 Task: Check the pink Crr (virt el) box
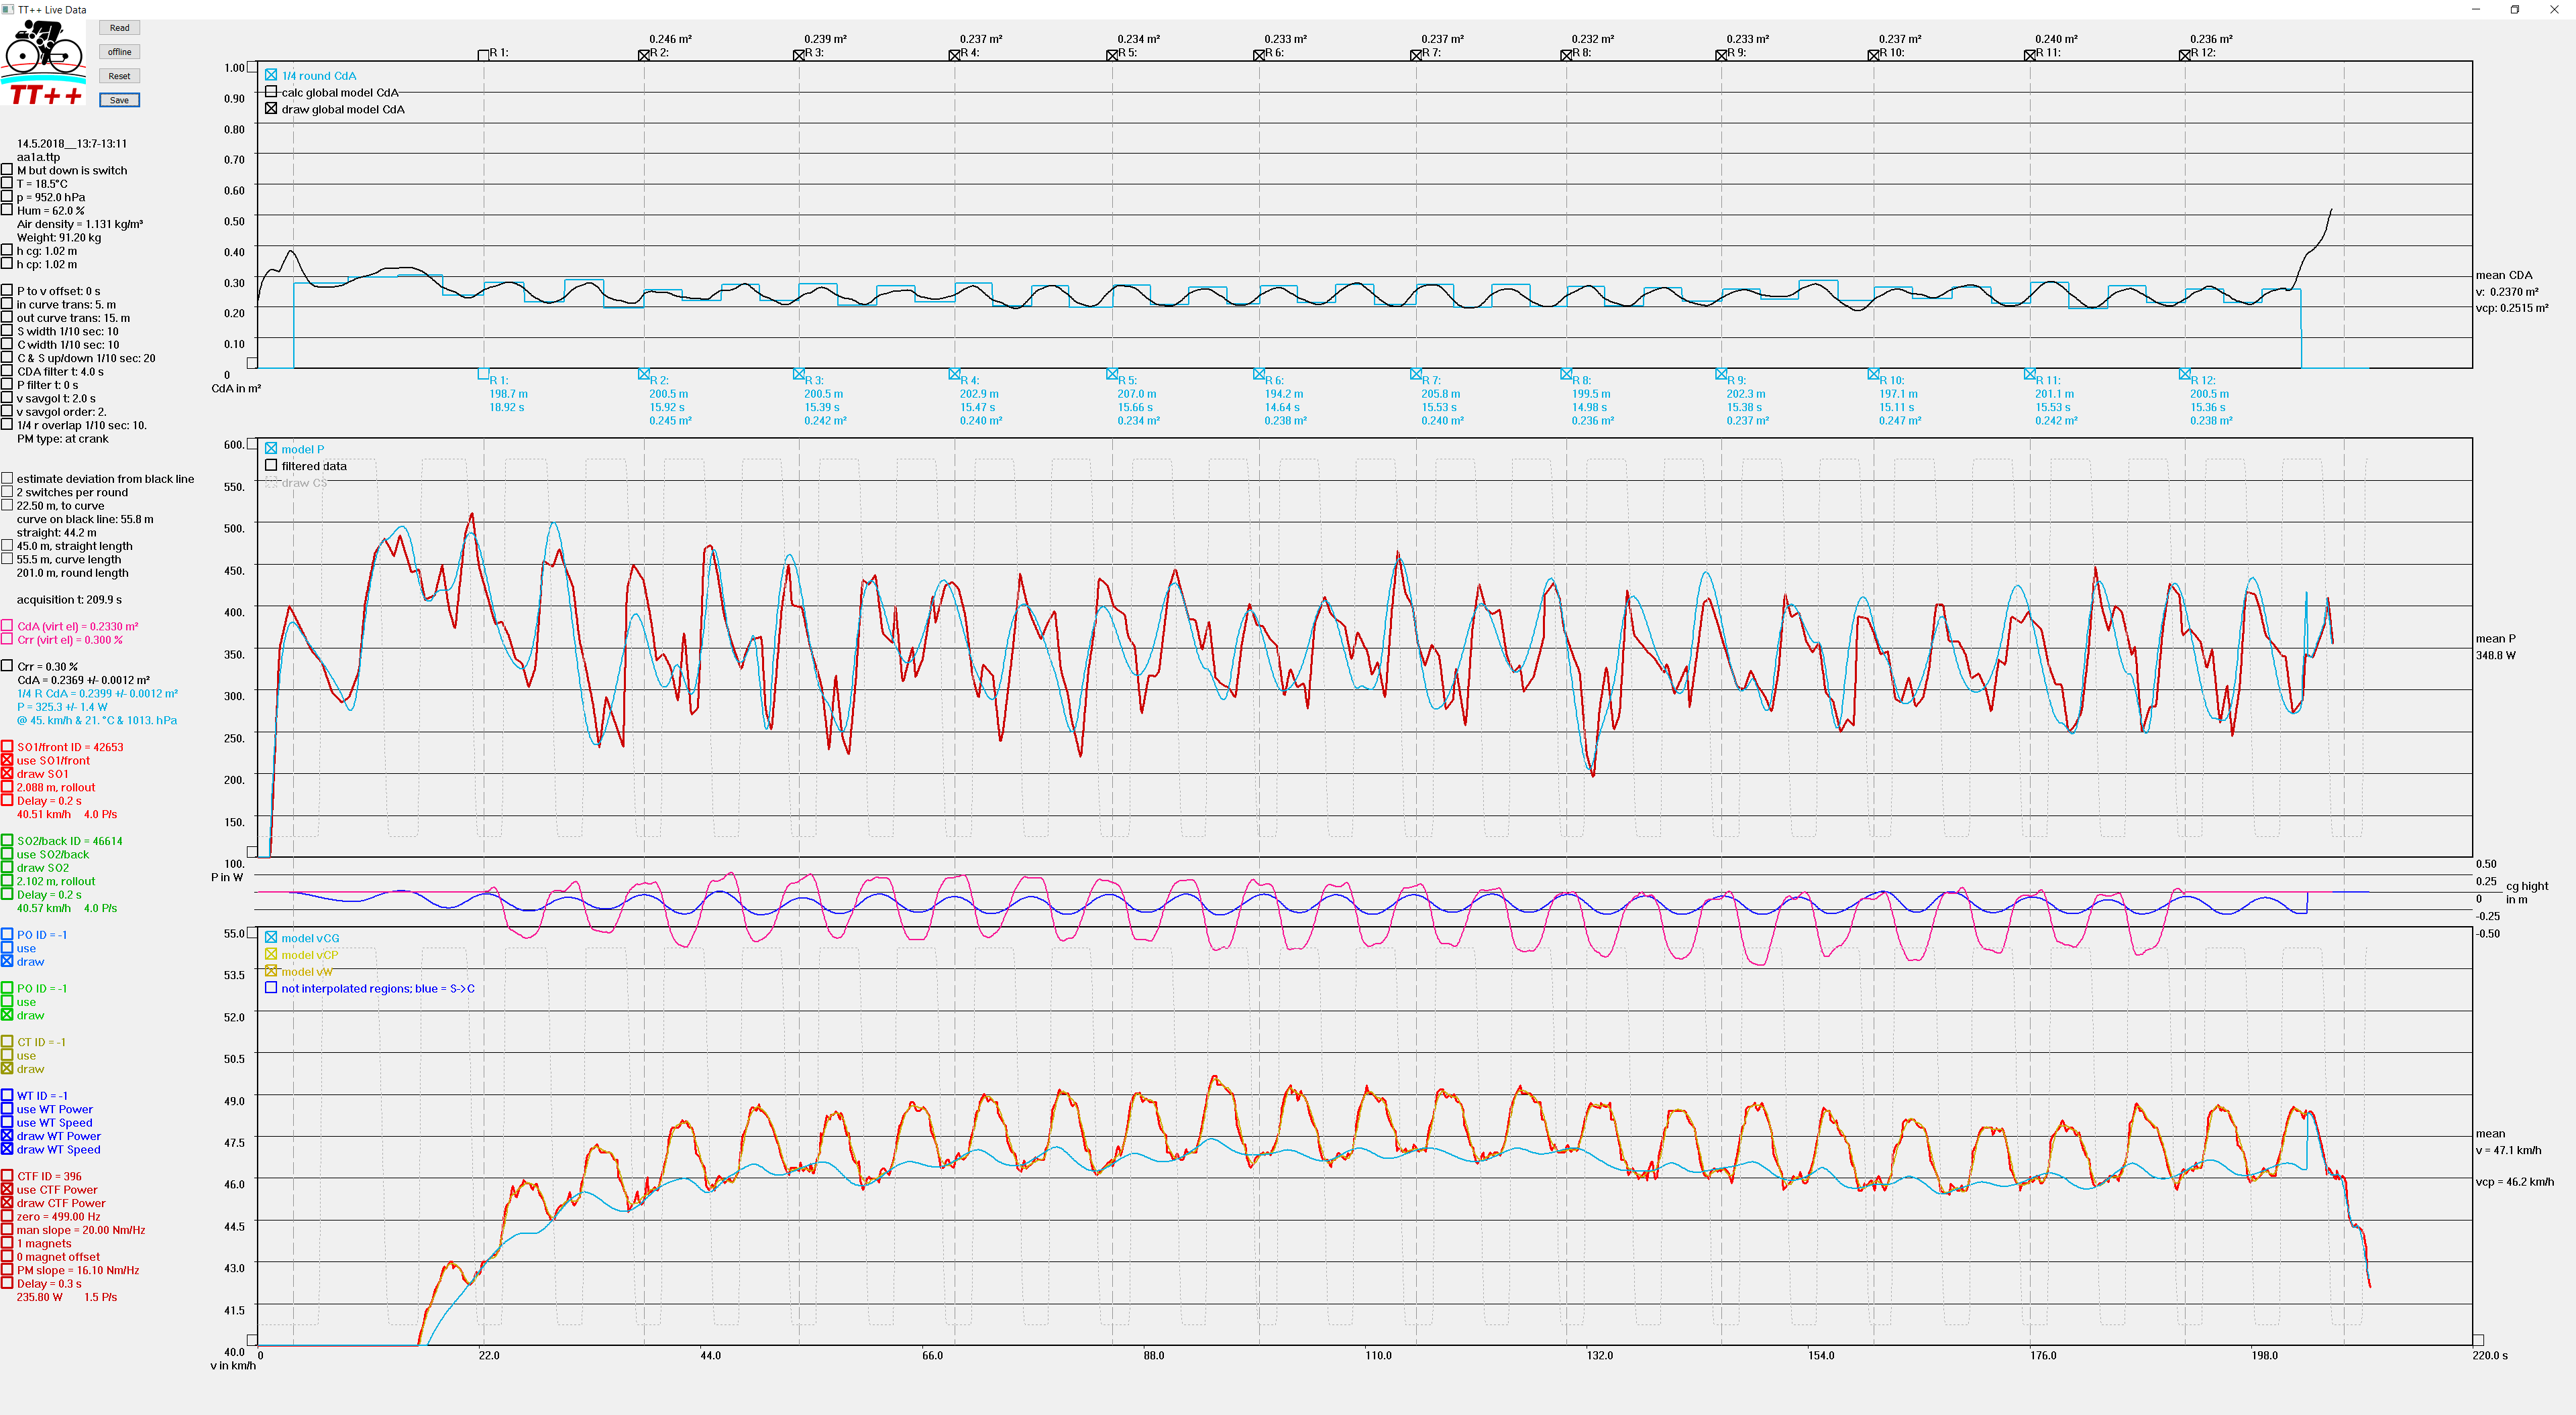(7, 639)
